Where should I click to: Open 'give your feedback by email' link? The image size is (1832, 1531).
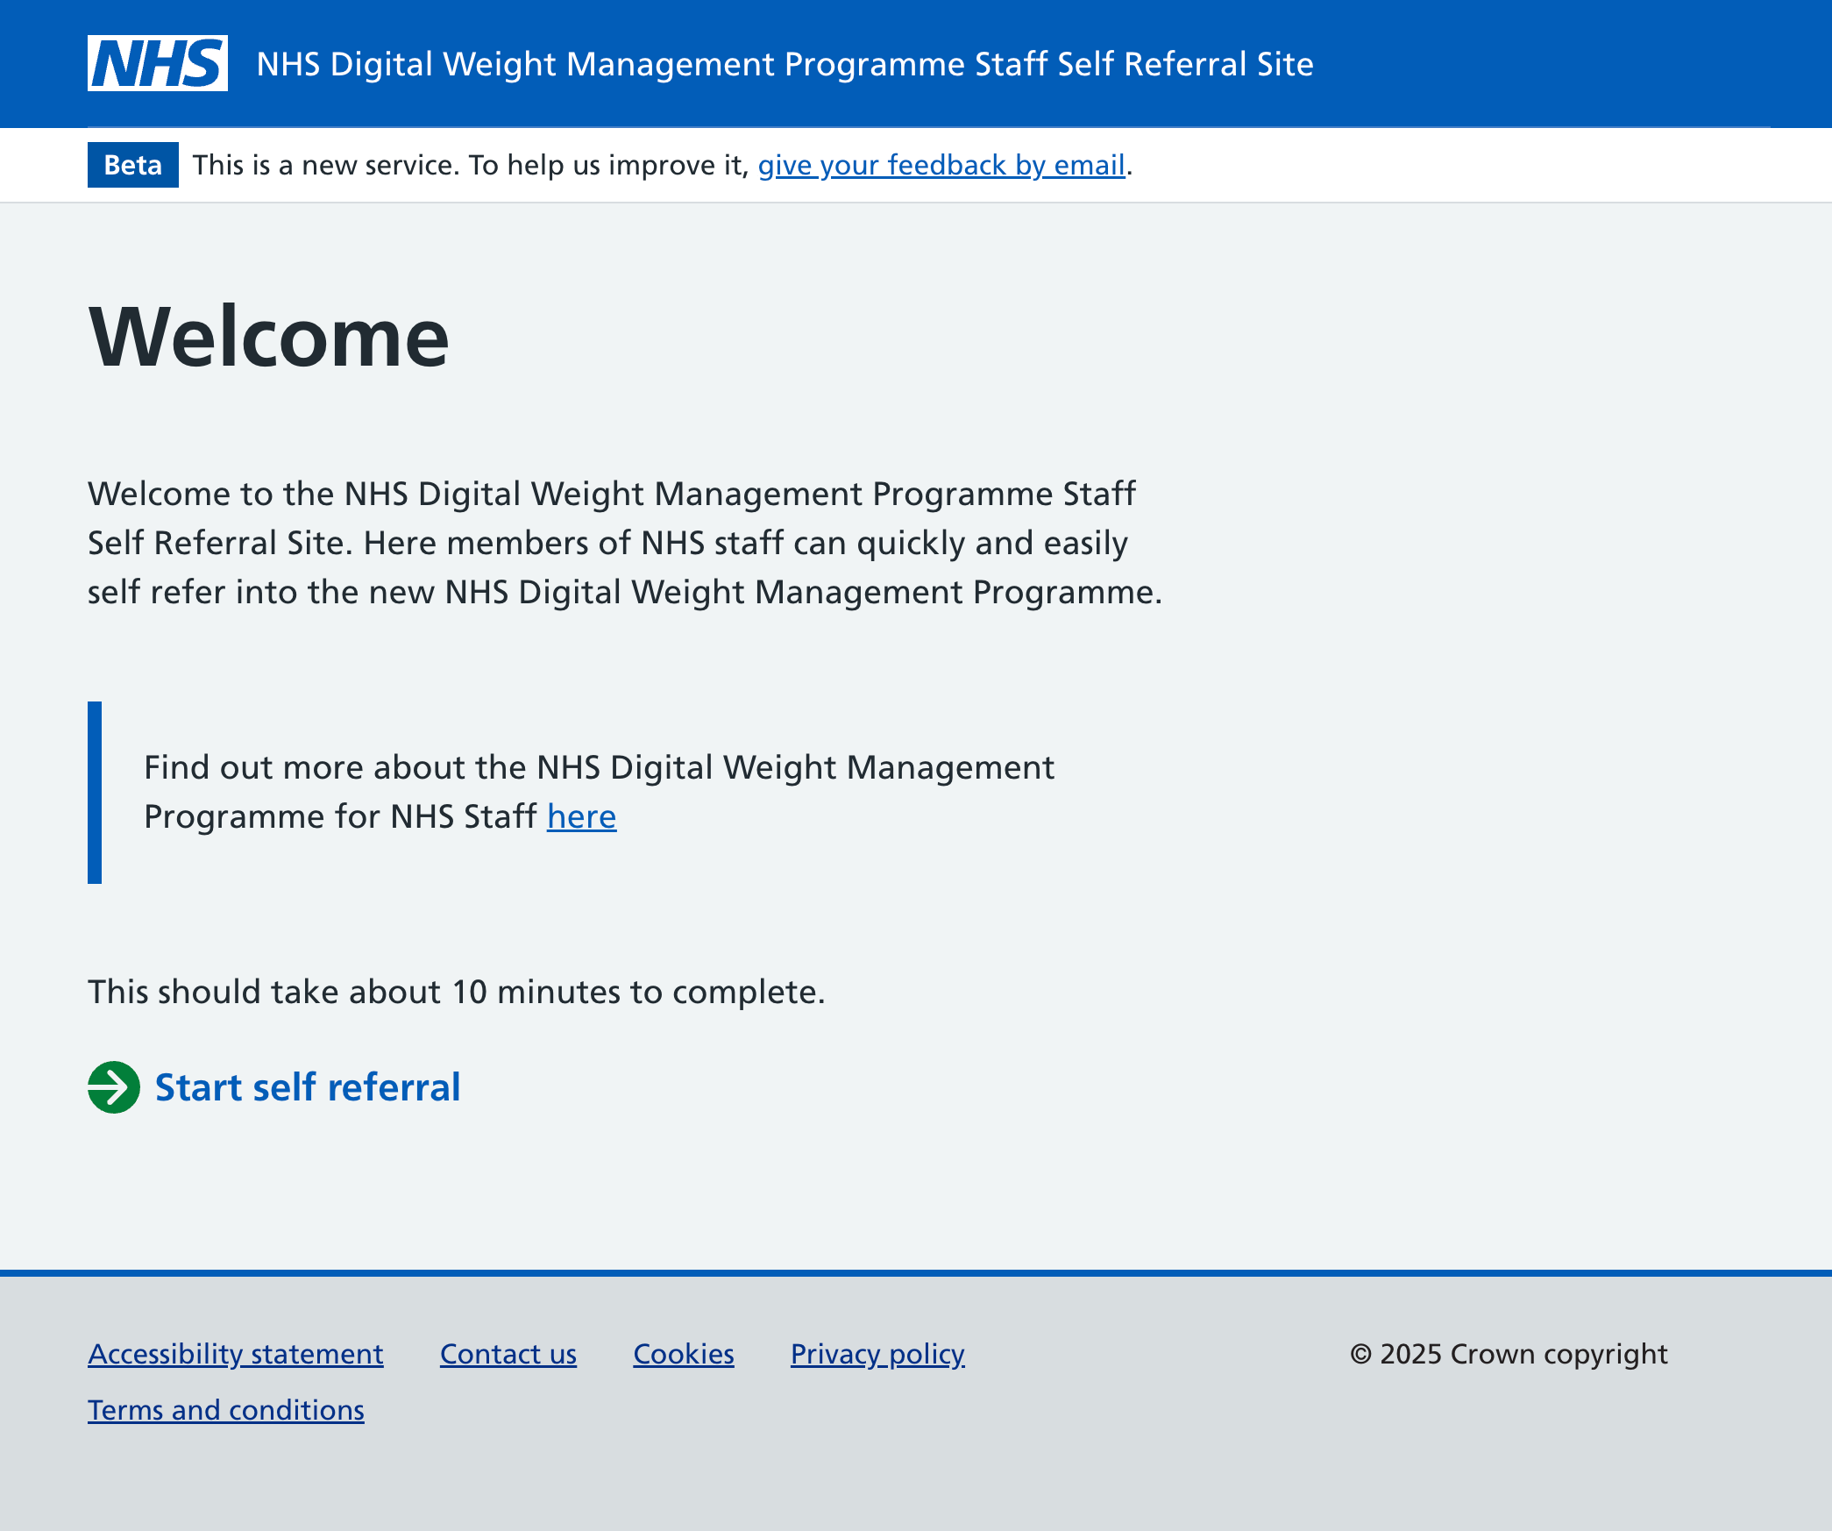pyautogui.click(x=941, y=165)
